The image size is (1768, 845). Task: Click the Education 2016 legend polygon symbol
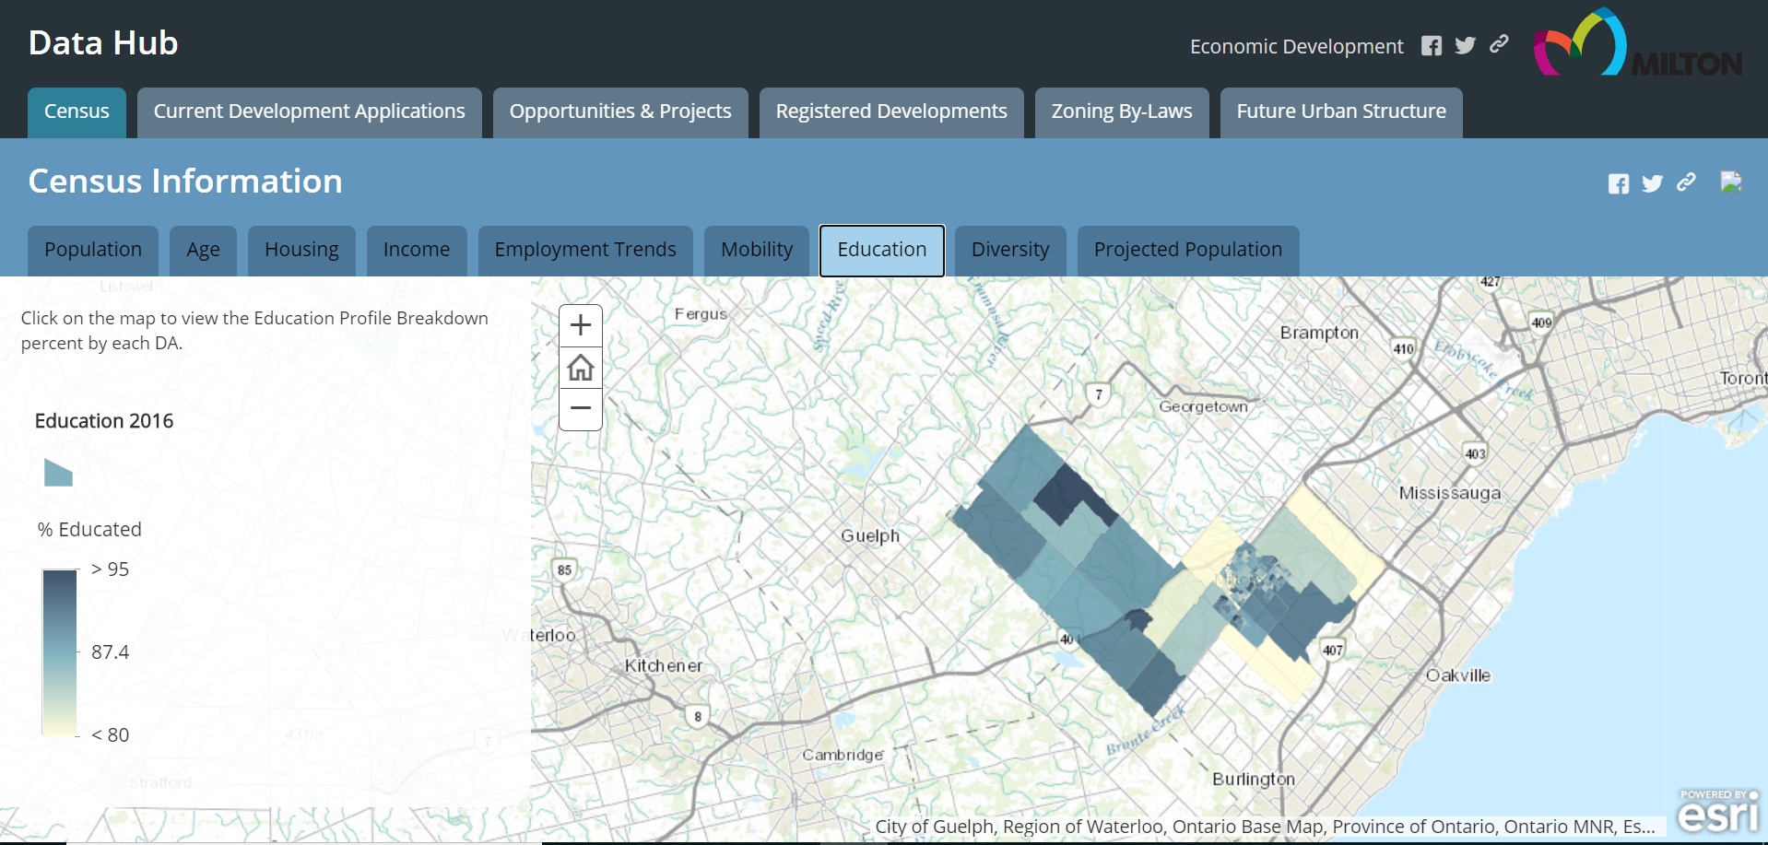tap(58, 473)
